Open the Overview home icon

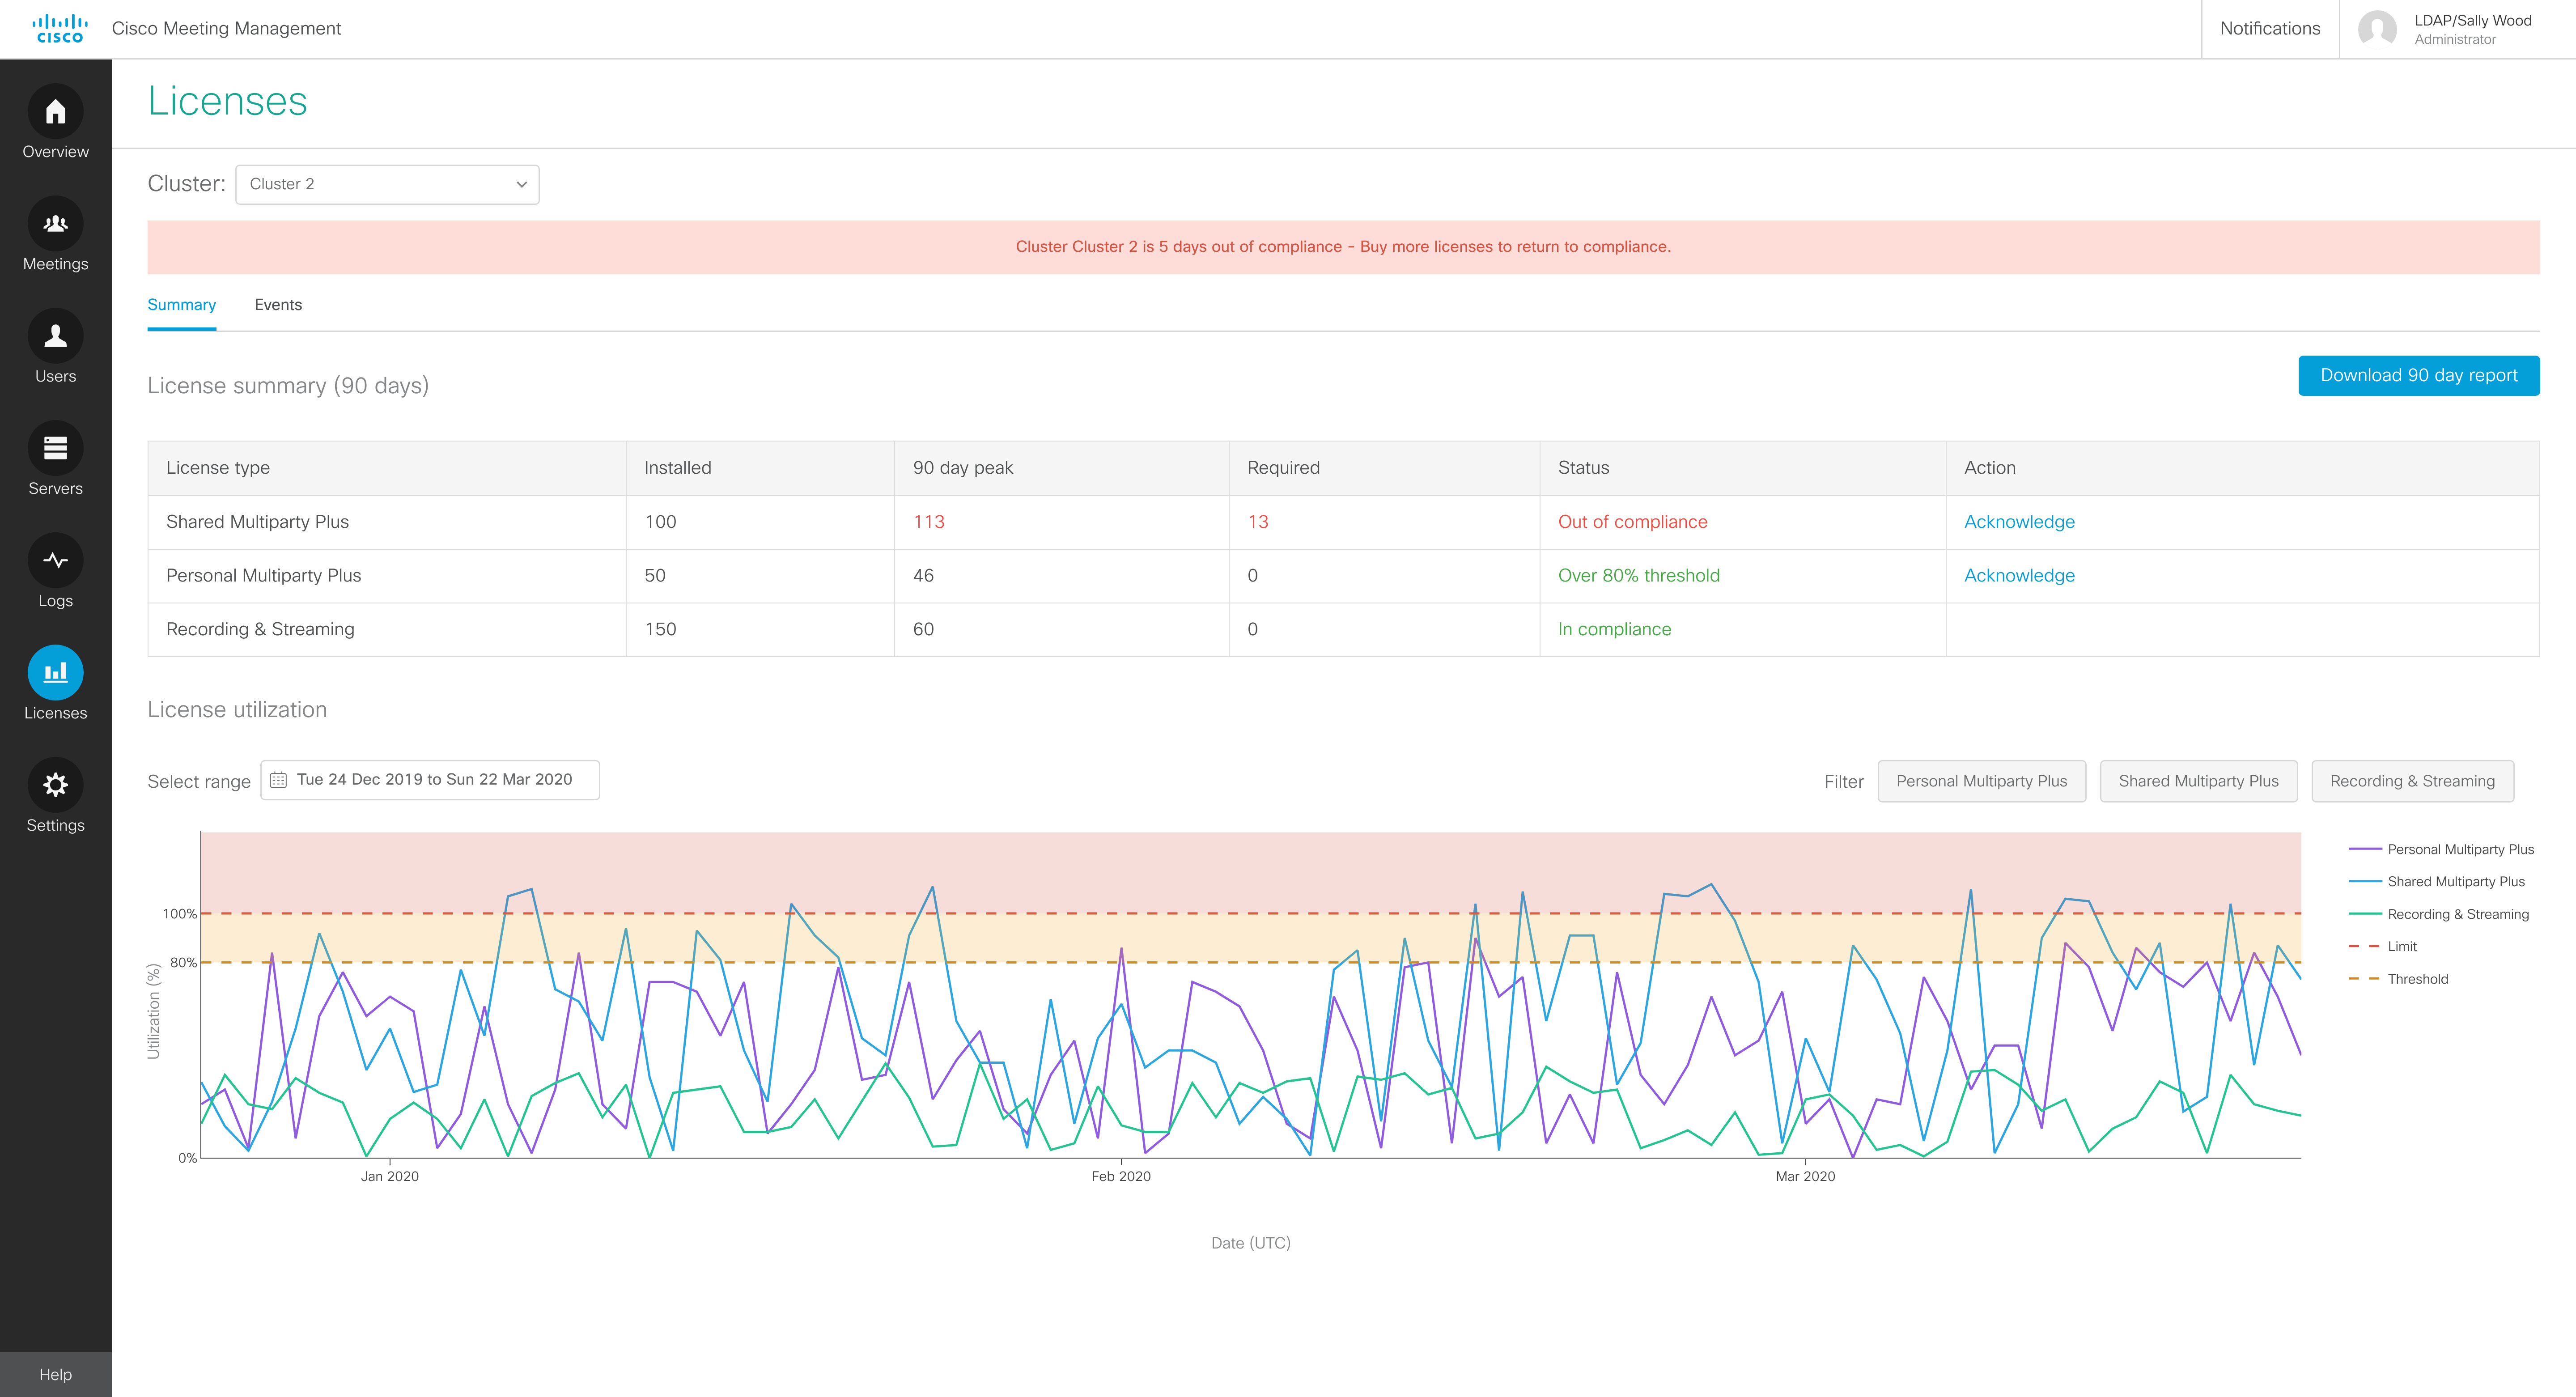[x=55, y=111]
